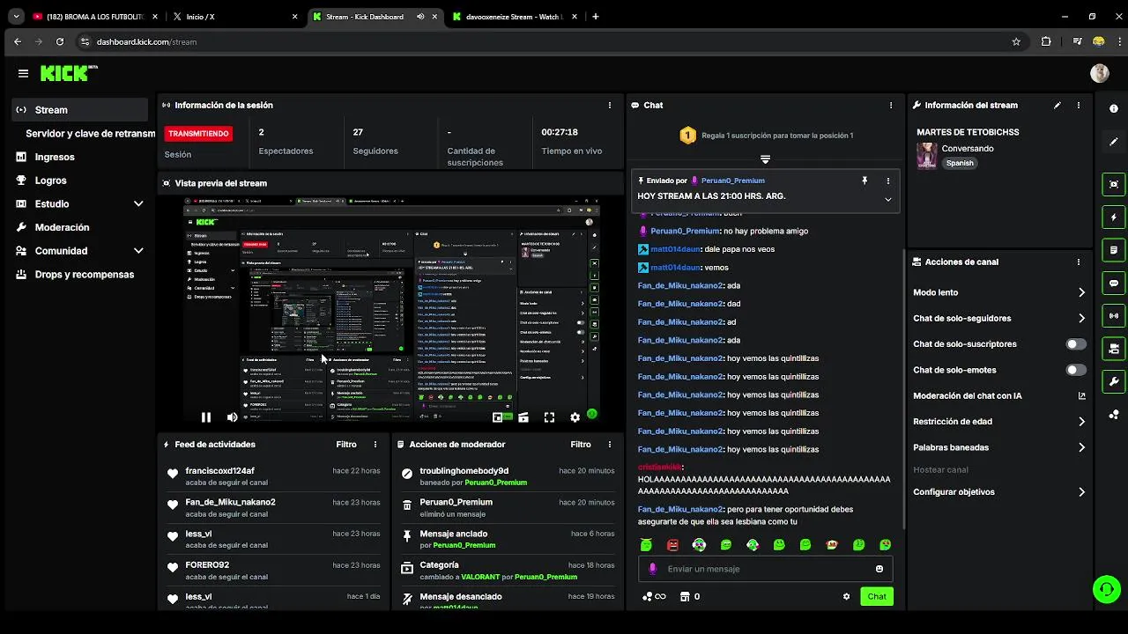Open the Chat panel options menu
This screenshot has height=634, width=1128.
pyautogui.click(x=891, y=105)
